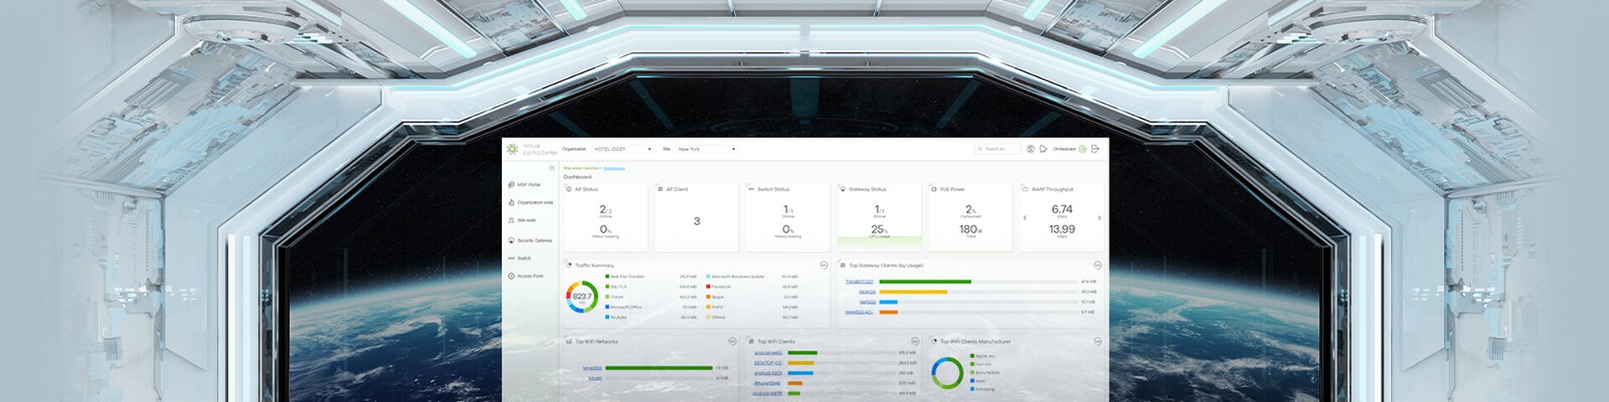1609x402 pixels.
Task: Click Traffic Summary widget options icon
Action: 823,265
